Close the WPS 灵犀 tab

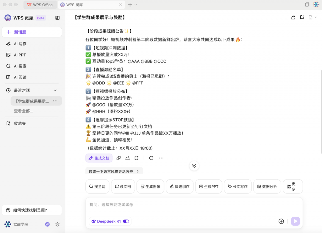click(x=120, y=5)
